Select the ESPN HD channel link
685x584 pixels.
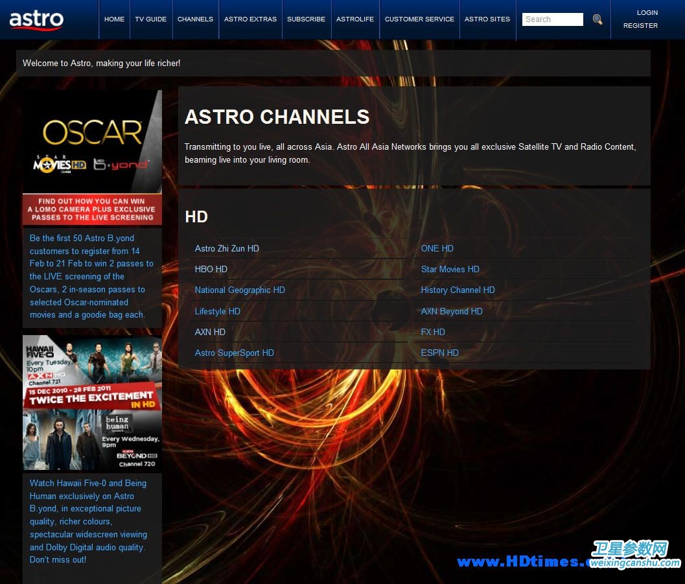pos(439,353)
